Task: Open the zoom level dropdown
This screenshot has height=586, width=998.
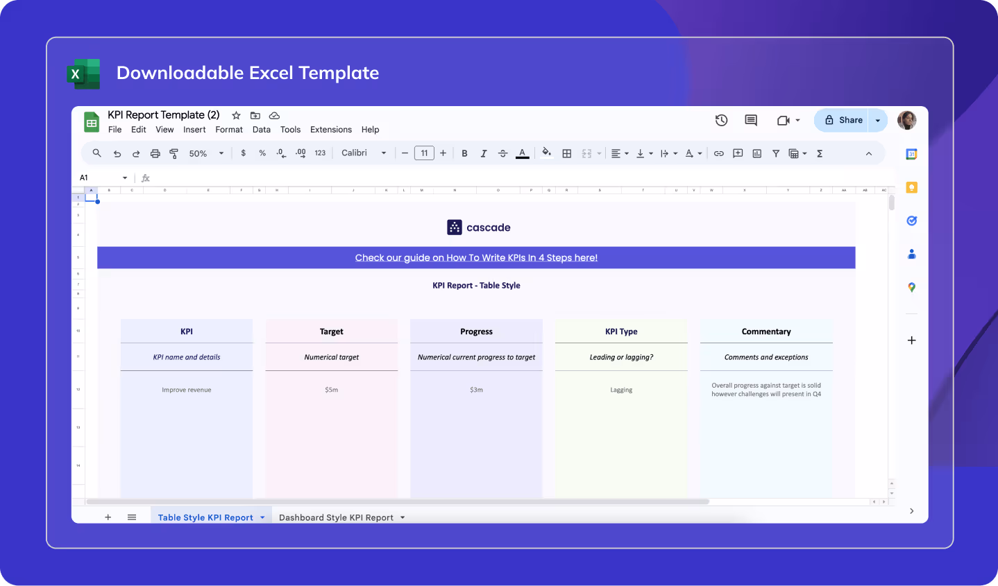Action: pyautogui.click(x=205, y=153)
